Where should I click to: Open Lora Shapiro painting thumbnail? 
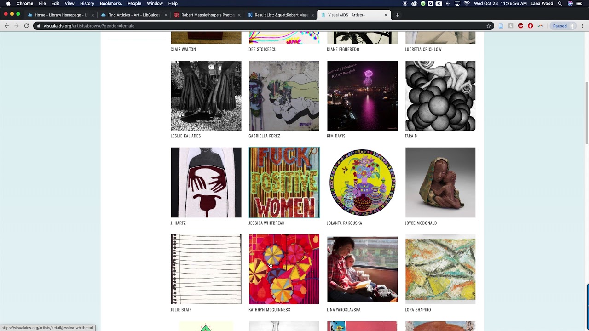440,269
